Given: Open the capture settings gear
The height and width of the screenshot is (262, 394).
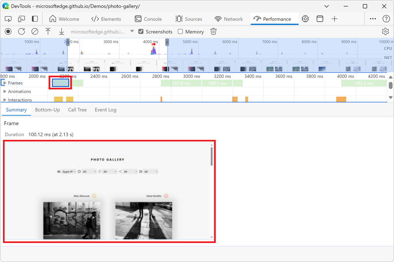Looking at the screenshot, I should click(385, 31).
